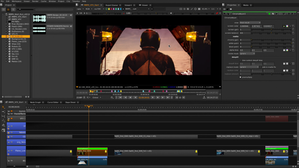This screenshot has height=168, width=299.
Task: Clear all properties panels icon
Action: [231, 9]
